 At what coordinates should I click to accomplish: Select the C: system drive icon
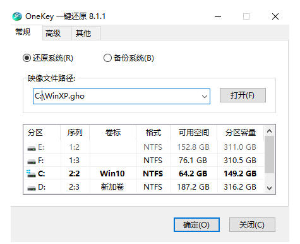(x=31, y=174)
